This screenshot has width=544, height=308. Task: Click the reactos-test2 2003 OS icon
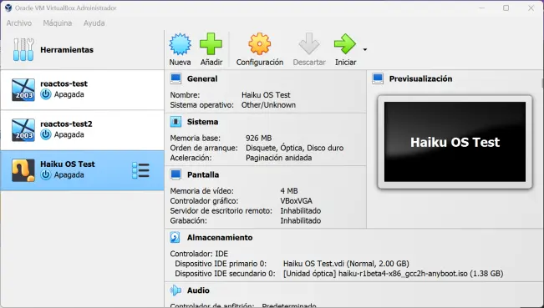pos(23,130)
